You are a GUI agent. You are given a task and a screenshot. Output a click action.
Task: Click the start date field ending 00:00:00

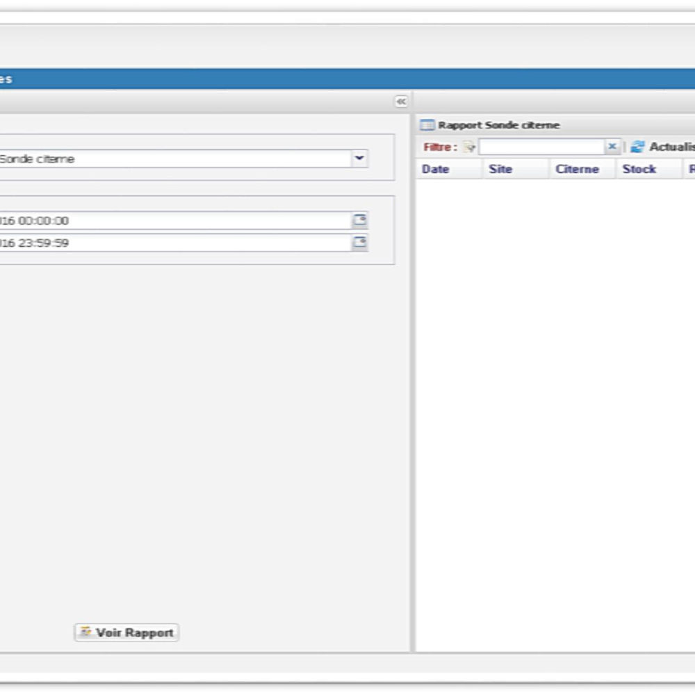174,221
